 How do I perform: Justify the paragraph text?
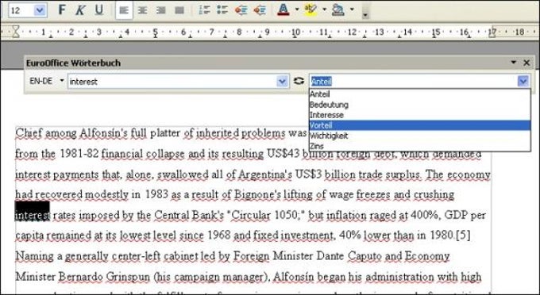(x=179, y=10)
